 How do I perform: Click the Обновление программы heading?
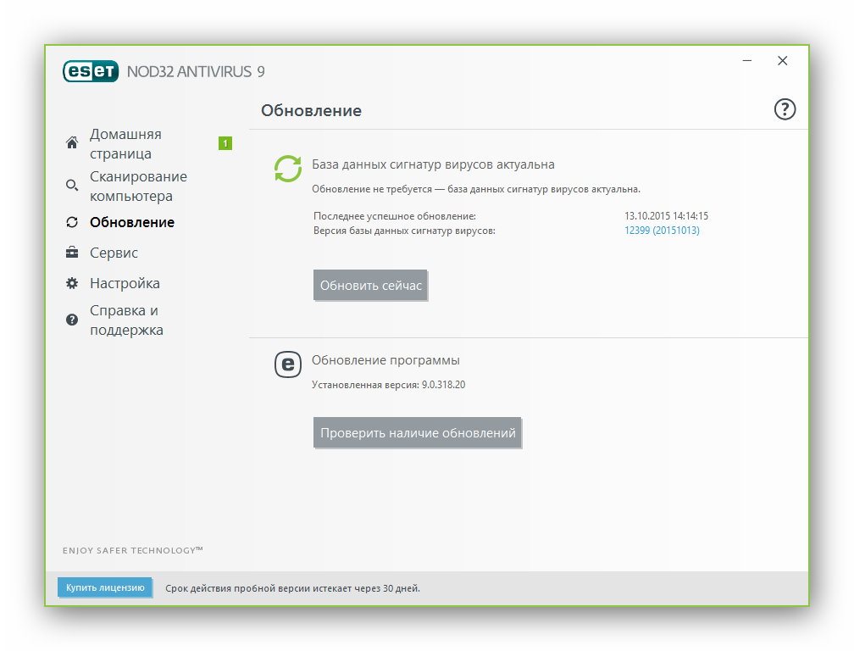(x=385, y=360)
